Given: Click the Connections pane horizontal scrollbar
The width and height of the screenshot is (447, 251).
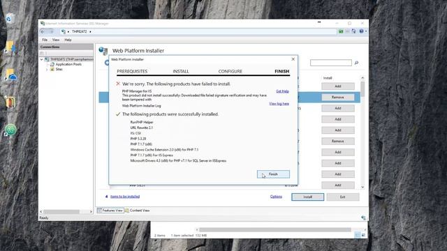Looking at the screenshot, I should click(x=61, y=212).
